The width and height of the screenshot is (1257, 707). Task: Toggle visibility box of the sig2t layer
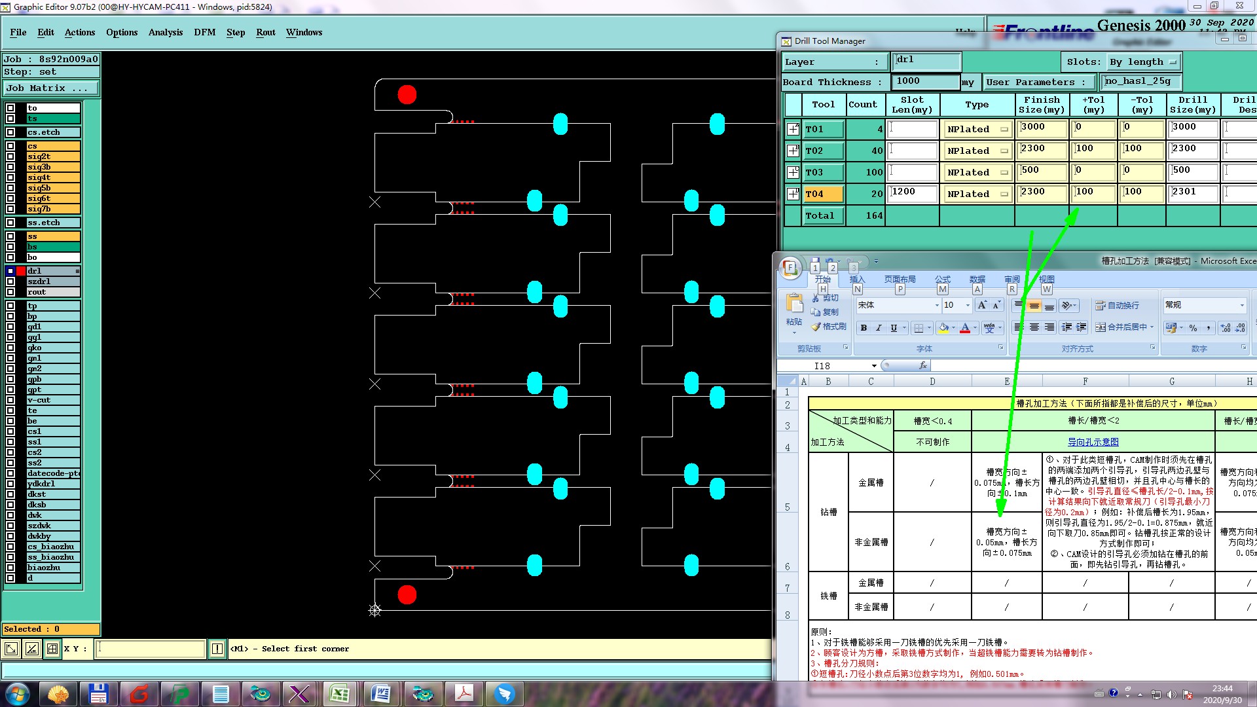(10, 156)
